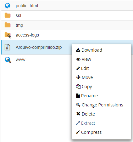Click the ssl folder icon
Image resolution: width=133 pixels, height=142 pixels.
coord(8,15)
